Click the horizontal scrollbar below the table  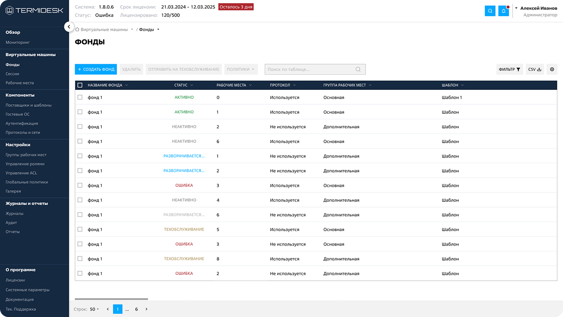111,299
